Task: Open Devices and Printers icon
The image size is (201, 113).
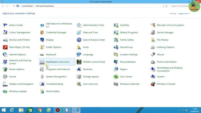Action: (x=5, y=40)
